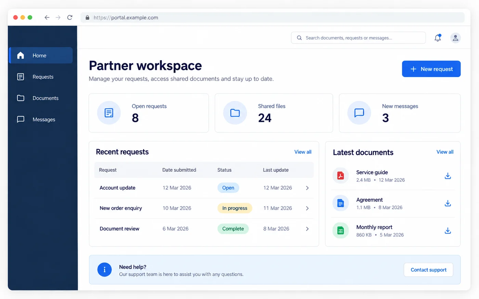Viewport: 479px width, 299px height.
Task: Click the browser forward arrow
Action: point(58,17)
